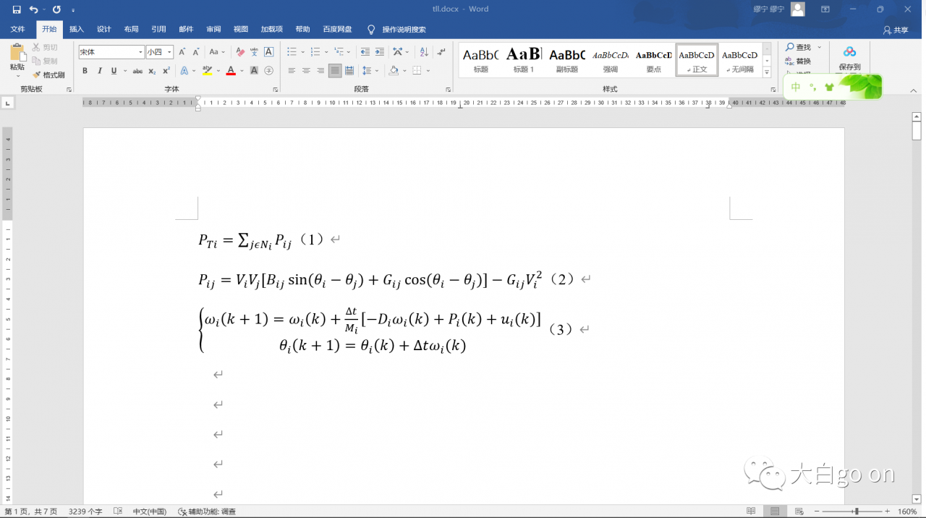
Task: Open the font name dropdown (宋体)
Action: coord(140,52)
